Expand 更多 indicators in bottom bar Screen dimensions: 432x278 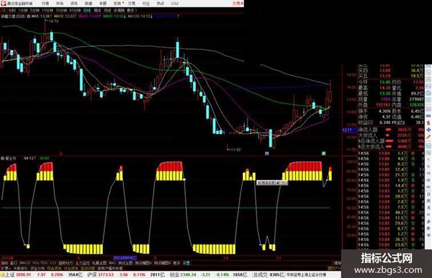(176, 263)
